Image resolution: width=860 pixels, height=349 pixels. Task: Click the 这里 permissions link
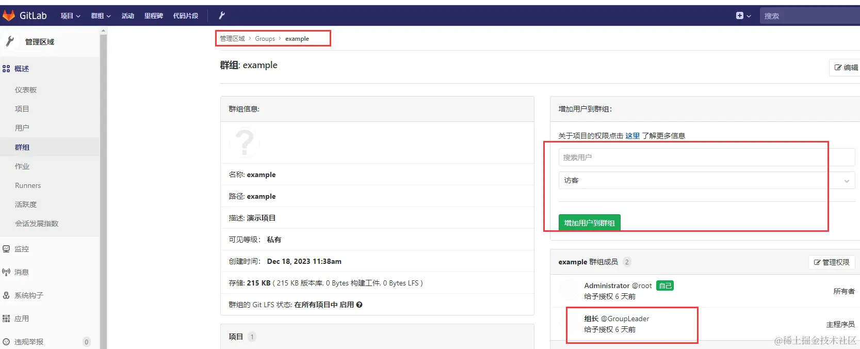(632, 136)
